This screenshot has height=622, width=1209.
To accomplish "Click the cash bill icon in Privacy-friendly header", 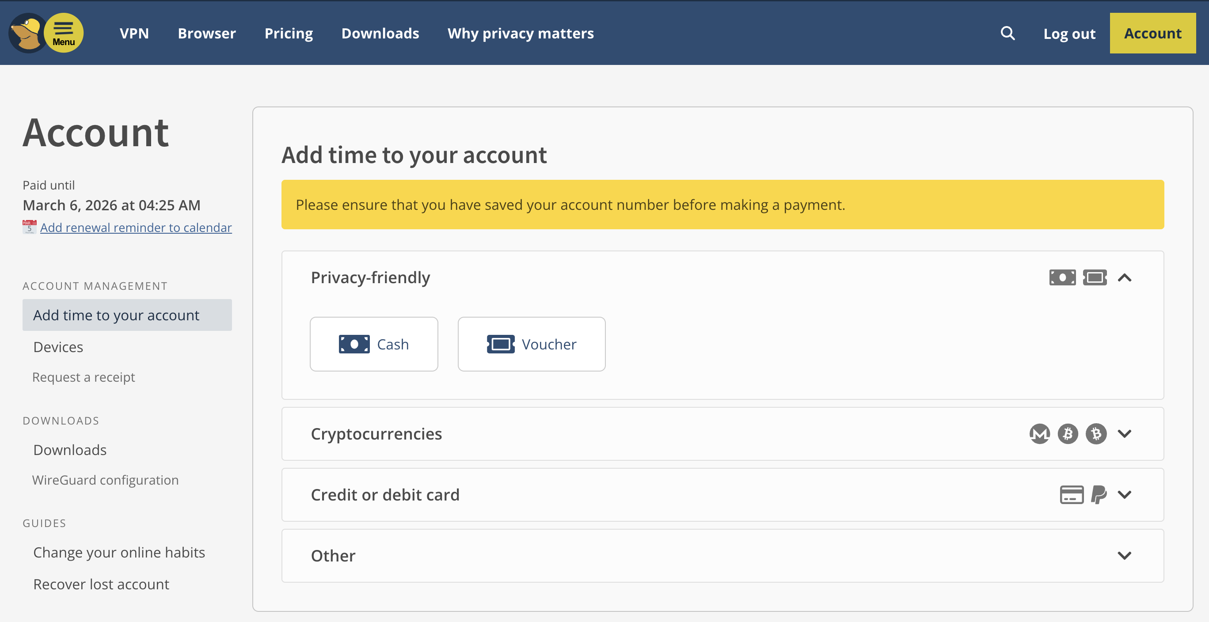I will tap(1063, 277).
